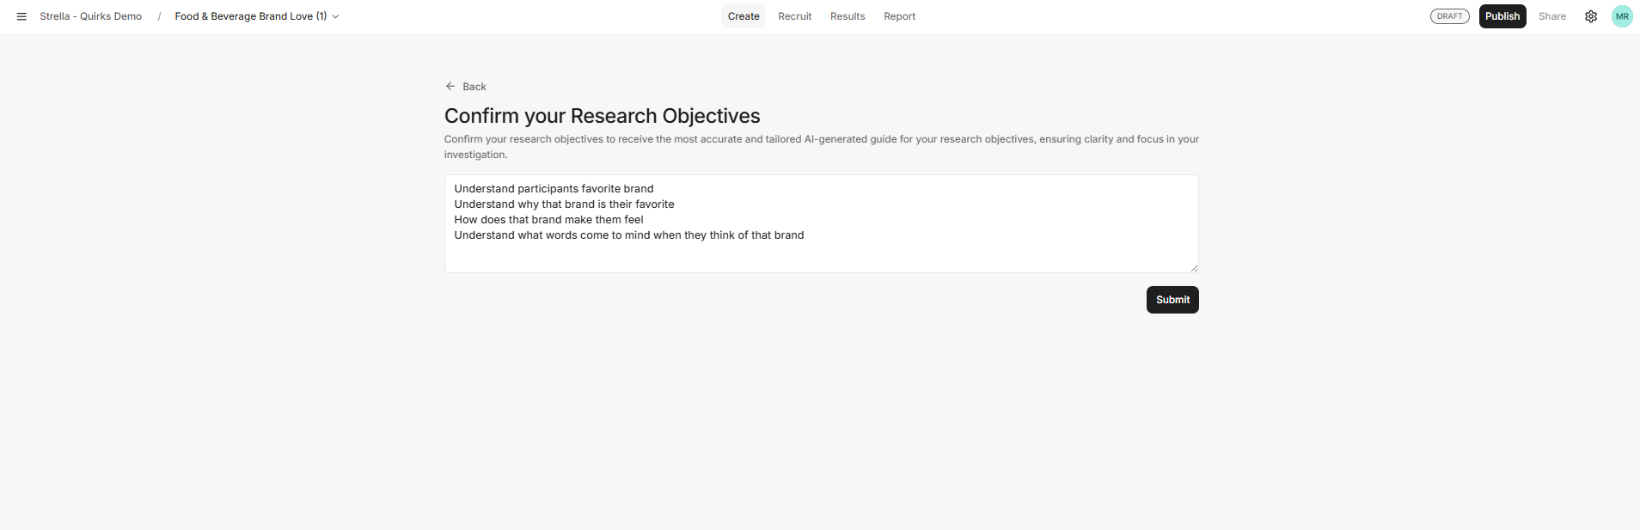Switch to the Recruit tab
Viewport: 1640px width, 530px height.
[795, 16]
